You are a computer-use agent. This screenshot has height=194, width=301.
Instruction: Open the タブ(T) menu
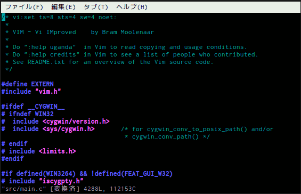[x=96, y=7]
